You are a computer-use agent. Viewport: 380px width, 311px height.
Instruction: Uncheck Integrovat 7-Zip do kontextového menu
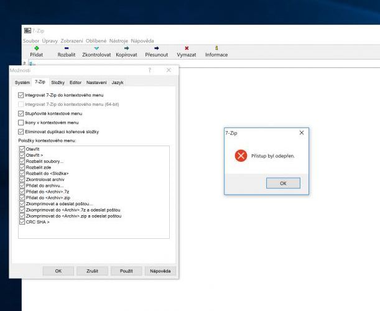click(21, 95)
